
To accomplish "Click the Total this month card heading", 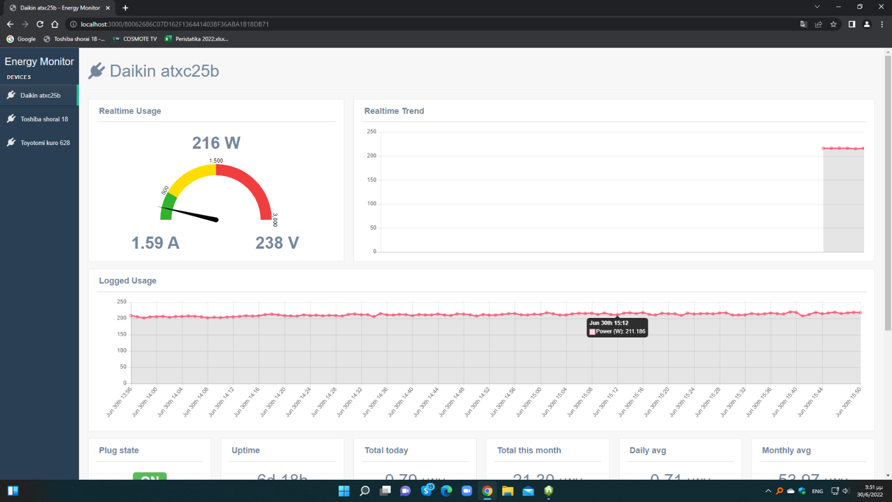I will click(x=529, y=450).
